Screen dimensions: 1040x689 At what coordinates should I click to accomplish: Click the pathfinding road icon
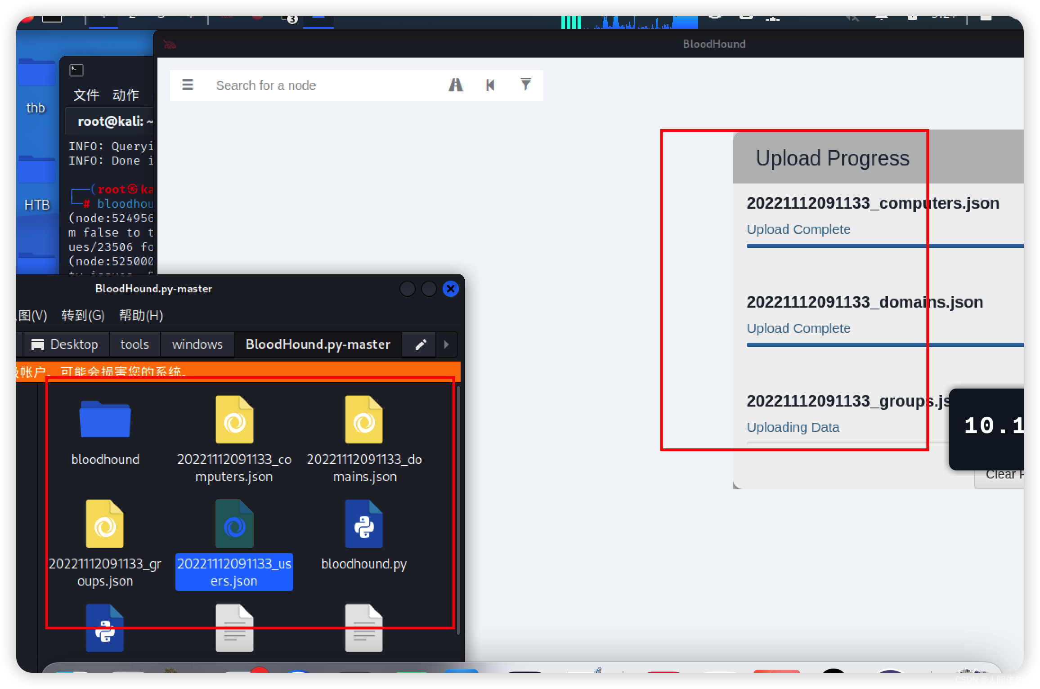(x=455, y=85)
